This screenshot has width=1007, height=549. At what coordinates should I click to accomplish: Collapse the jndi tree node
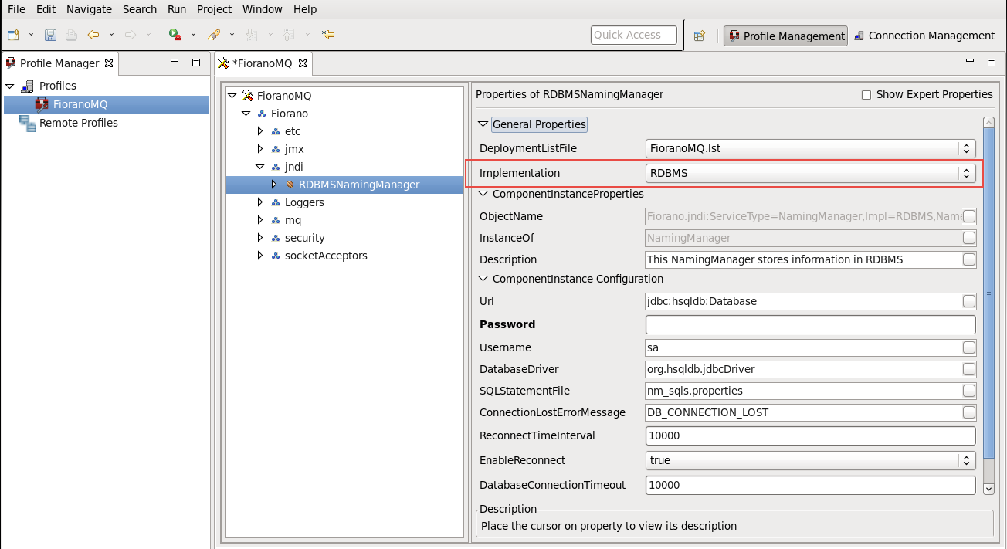pos(260,167)
